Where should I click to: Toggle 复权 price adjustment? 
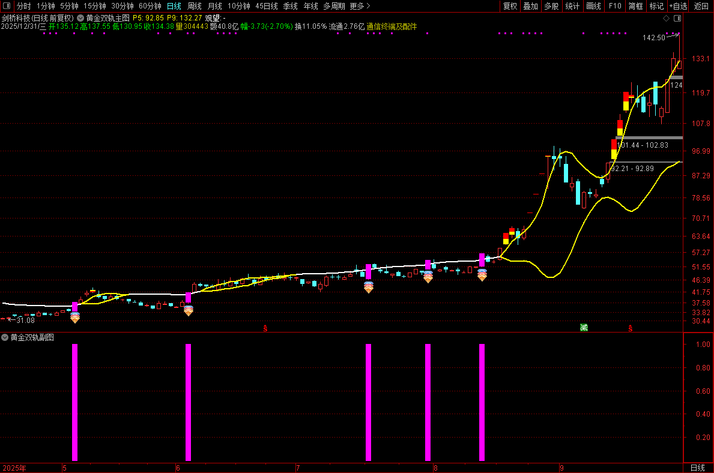510,6
